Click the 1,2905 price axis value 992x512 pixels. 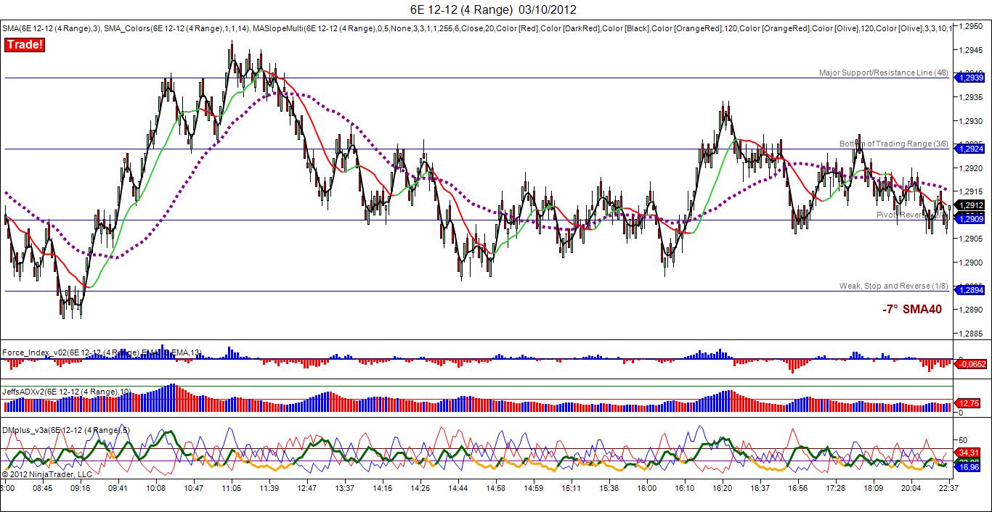(971, 239)
